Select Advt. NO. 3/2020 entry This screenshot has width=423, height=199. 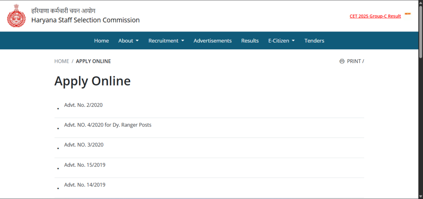tap(84, 145)
